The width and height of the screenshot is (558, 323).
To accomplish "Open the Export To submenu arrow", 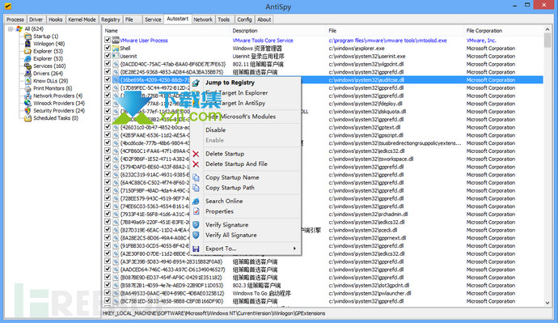I will click(x=294, y=249).
